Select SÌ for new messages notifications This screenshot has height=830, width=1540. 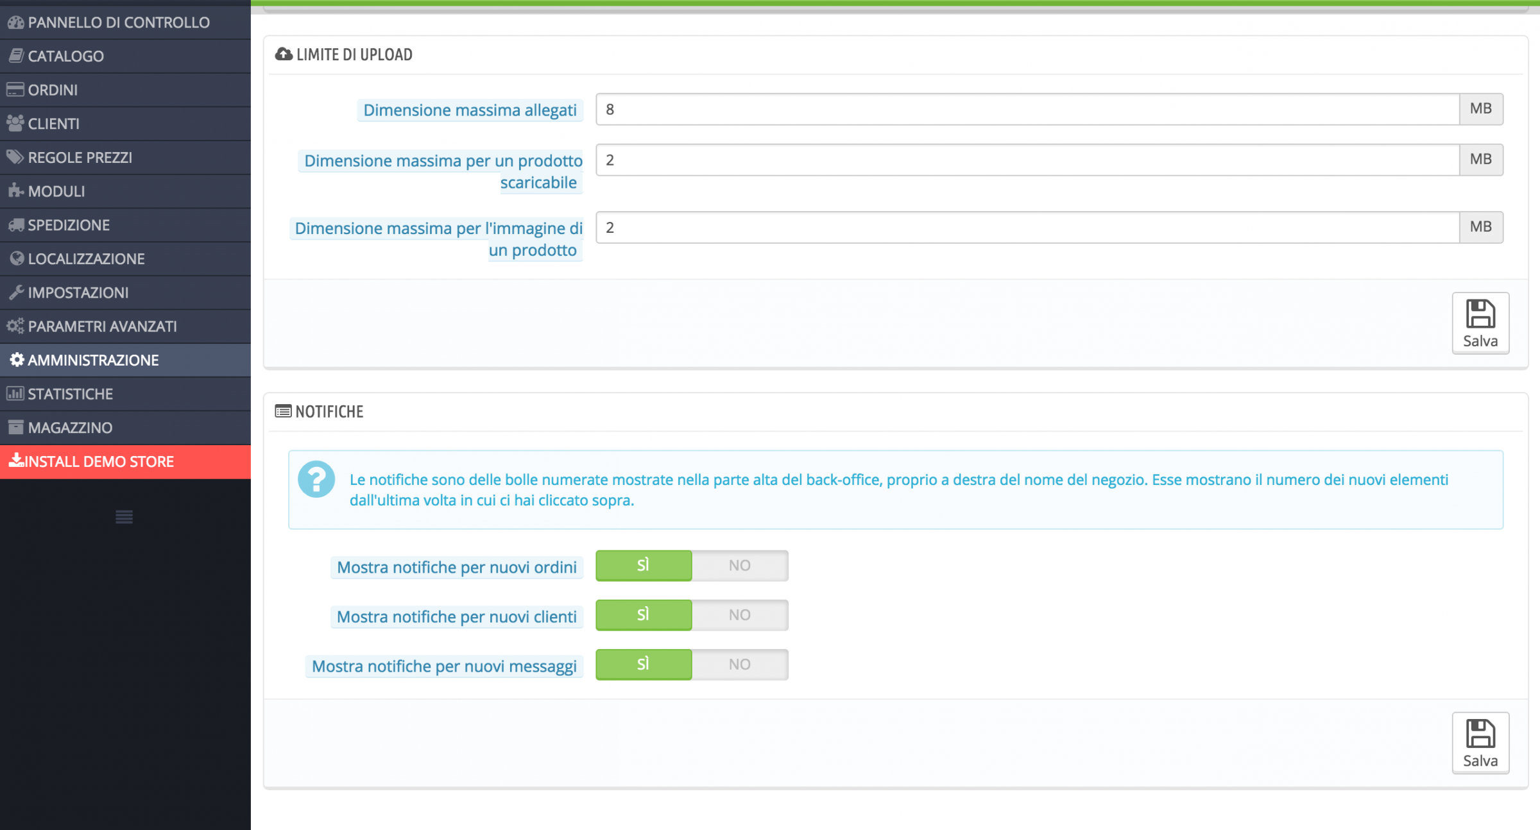coord(644,665)
